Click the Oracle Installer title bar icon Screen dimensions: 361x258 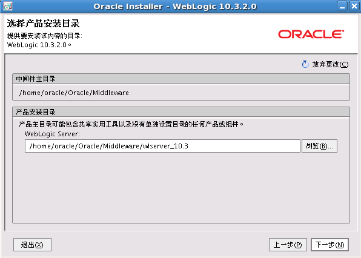8,6
